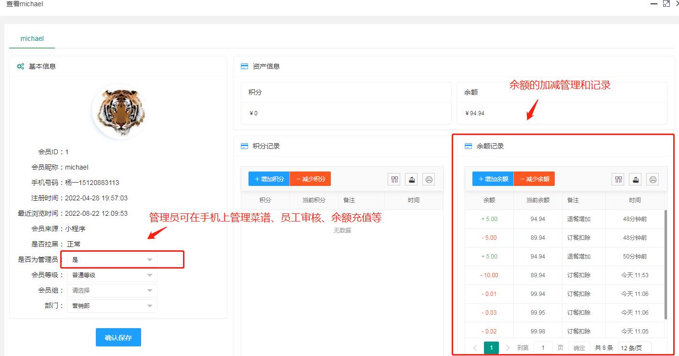
Task: Open column filter in 余额记录 toolbar
Action: (x=618, y=179)
